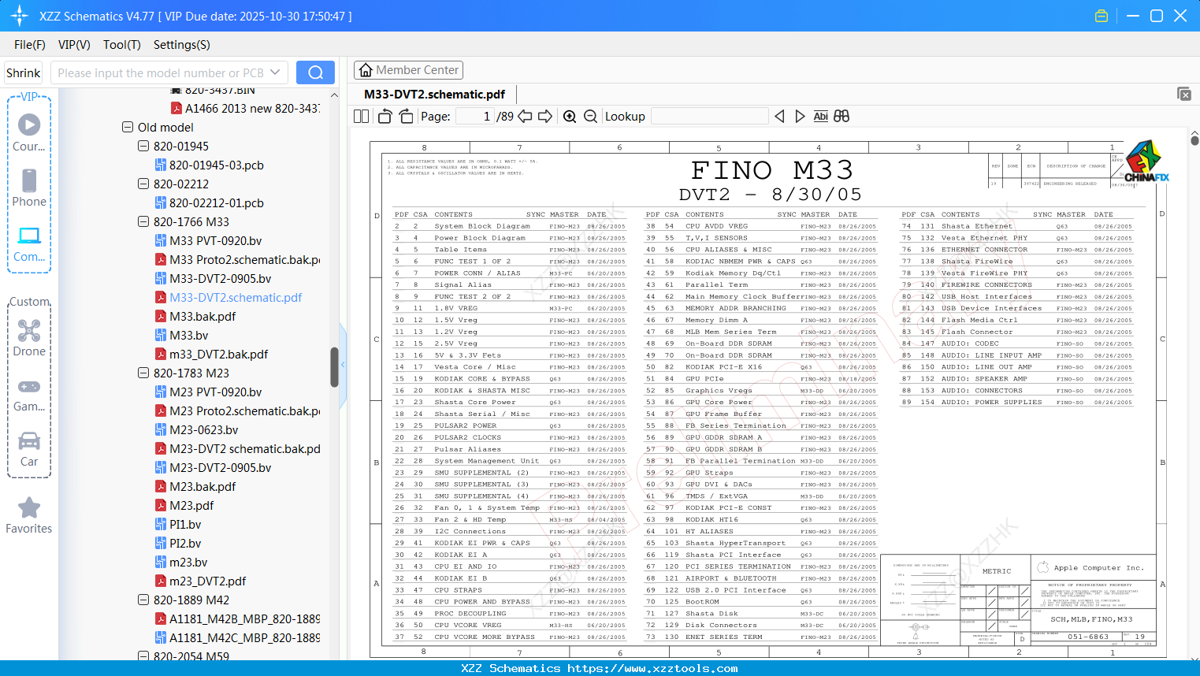
Task: Rotate the page clockwise
Action: 406,117
